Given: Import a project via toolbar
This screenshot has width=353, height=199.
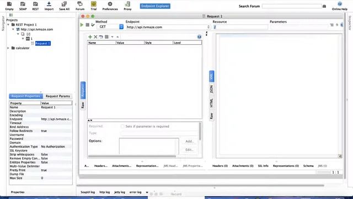Looking at the screenshot, I should tap(49, 6).
